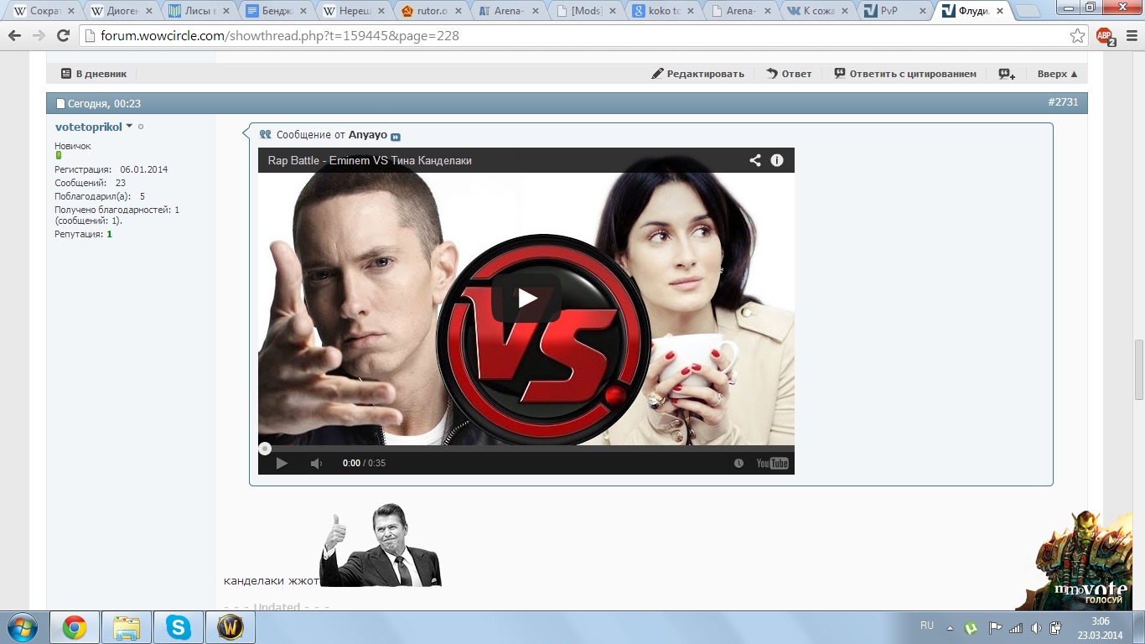Show hidden tray icons arrow
1145x644 pixels.
[950, 627]
